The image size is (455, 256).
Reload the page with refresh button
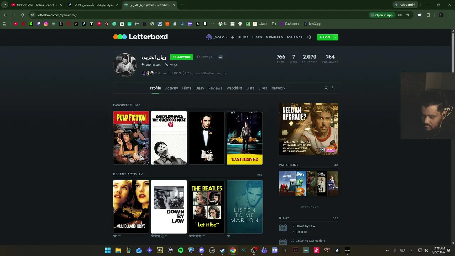click(22, 15)
